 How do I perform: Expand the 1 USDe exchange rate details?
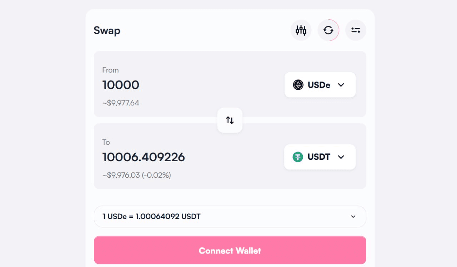click(230, 216)
